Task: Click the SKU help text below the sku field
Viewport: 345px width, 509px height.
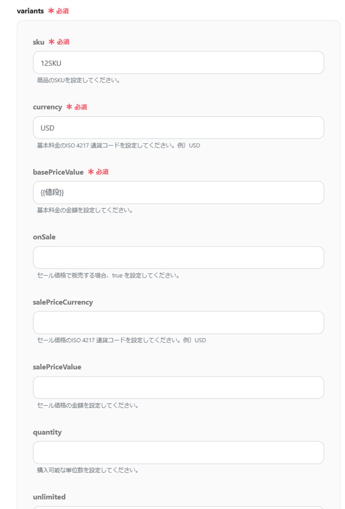Action: click(x=79, y=80)
